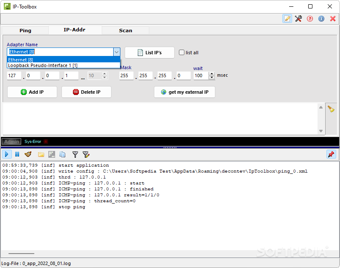Click output pane scrollbar down arrow
The image size is (340, 268).
point(321,131)
